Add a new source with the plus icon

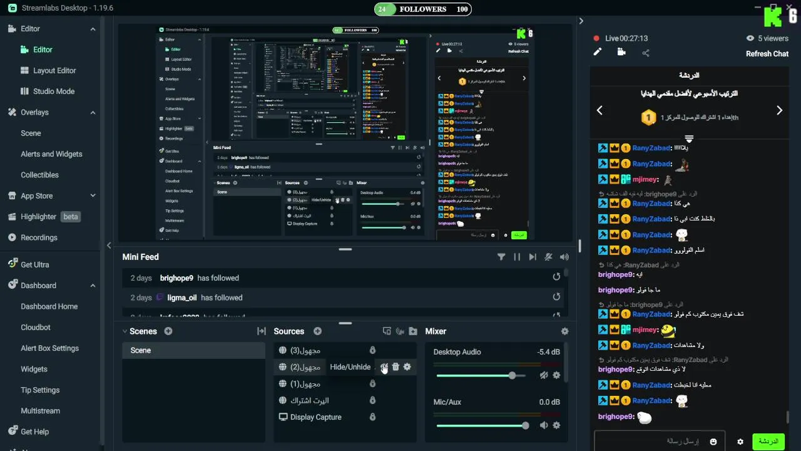[317, 331]
